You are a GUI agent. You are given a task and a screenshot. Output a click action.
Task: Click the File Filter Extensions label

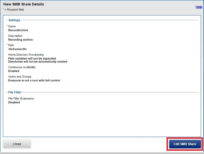(21, 99)
